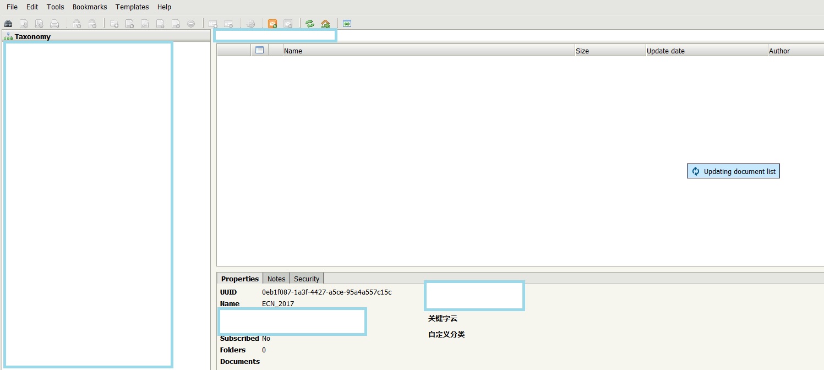Click the binoculars Find icon
The image size is (824, 370).
point(8,24)
